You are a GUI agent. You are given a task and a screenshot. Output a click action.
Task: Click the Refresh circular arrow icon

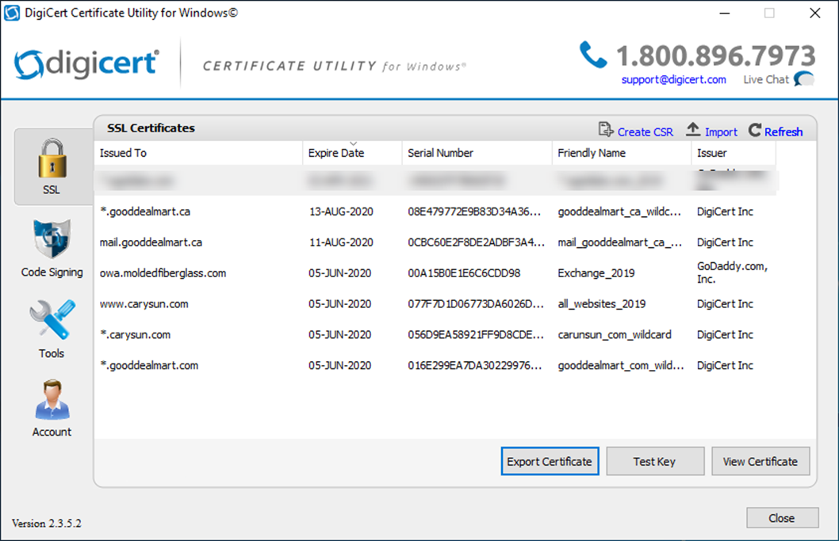tap(754, 130)
